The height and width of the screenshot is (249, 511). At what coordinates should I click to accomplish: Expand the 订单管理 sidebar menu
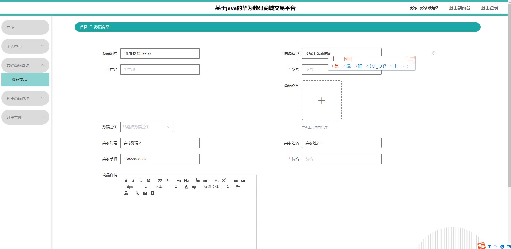pos(25,117)
